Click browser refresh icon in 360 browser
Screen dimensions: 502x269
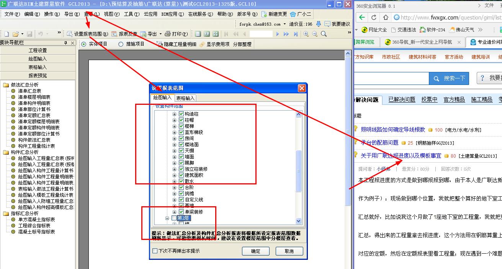pyautogui.click(x=374, y=18)
